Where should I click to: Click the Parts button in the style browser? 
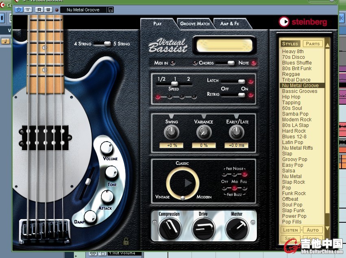[312, 44]
